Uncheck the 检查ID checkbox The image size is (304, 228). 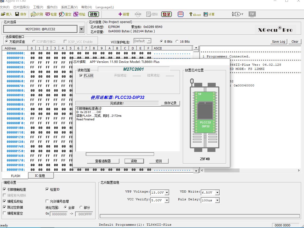47,189
